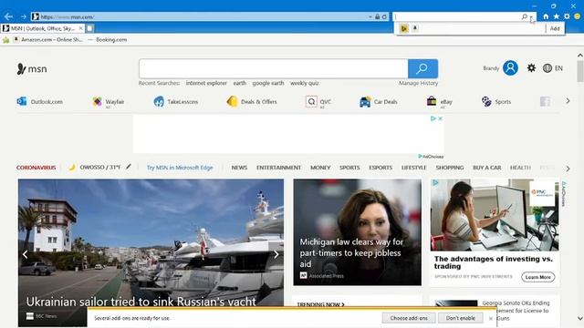Click the globe language icon
The image size is (584, 328).
[547, 68]
